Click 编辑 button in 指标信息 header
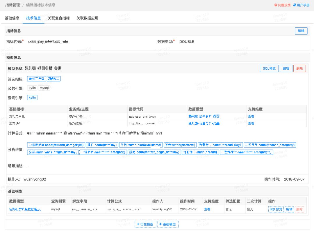314x231 pixels. (x=301, y=31)
